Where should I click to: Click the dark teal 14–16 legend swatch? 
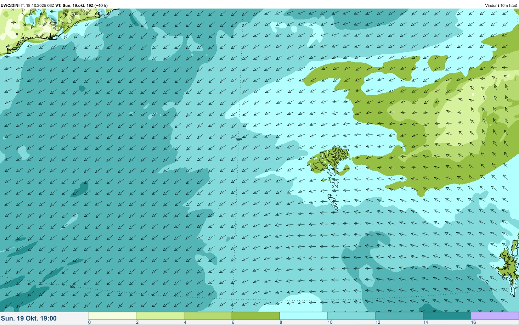(x=447, y=316)
